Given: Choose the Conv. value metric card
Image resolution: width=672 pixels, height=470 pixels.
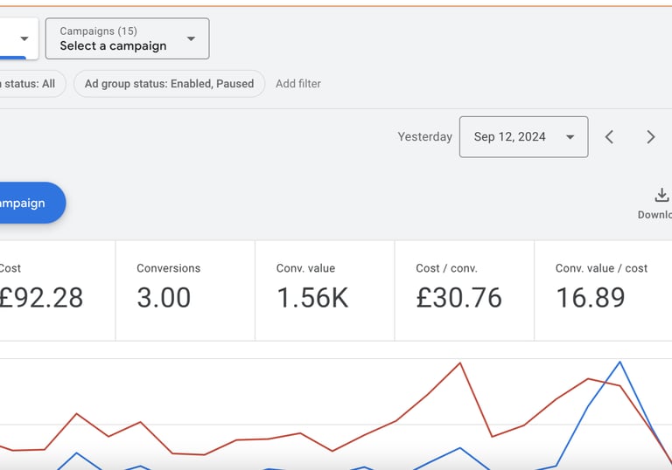Looking at the screenshot, I should click(325, 290).
